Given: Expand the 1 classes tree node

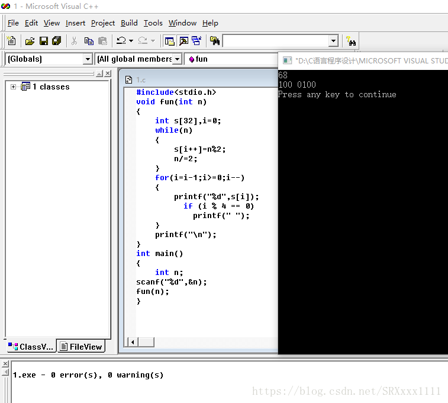Looking at the screenshot, I should 13,87.
